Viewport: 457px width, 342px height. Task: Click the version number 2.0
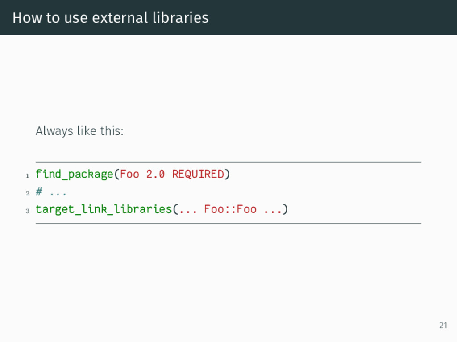pyautogui.click(x=155, y=174)
